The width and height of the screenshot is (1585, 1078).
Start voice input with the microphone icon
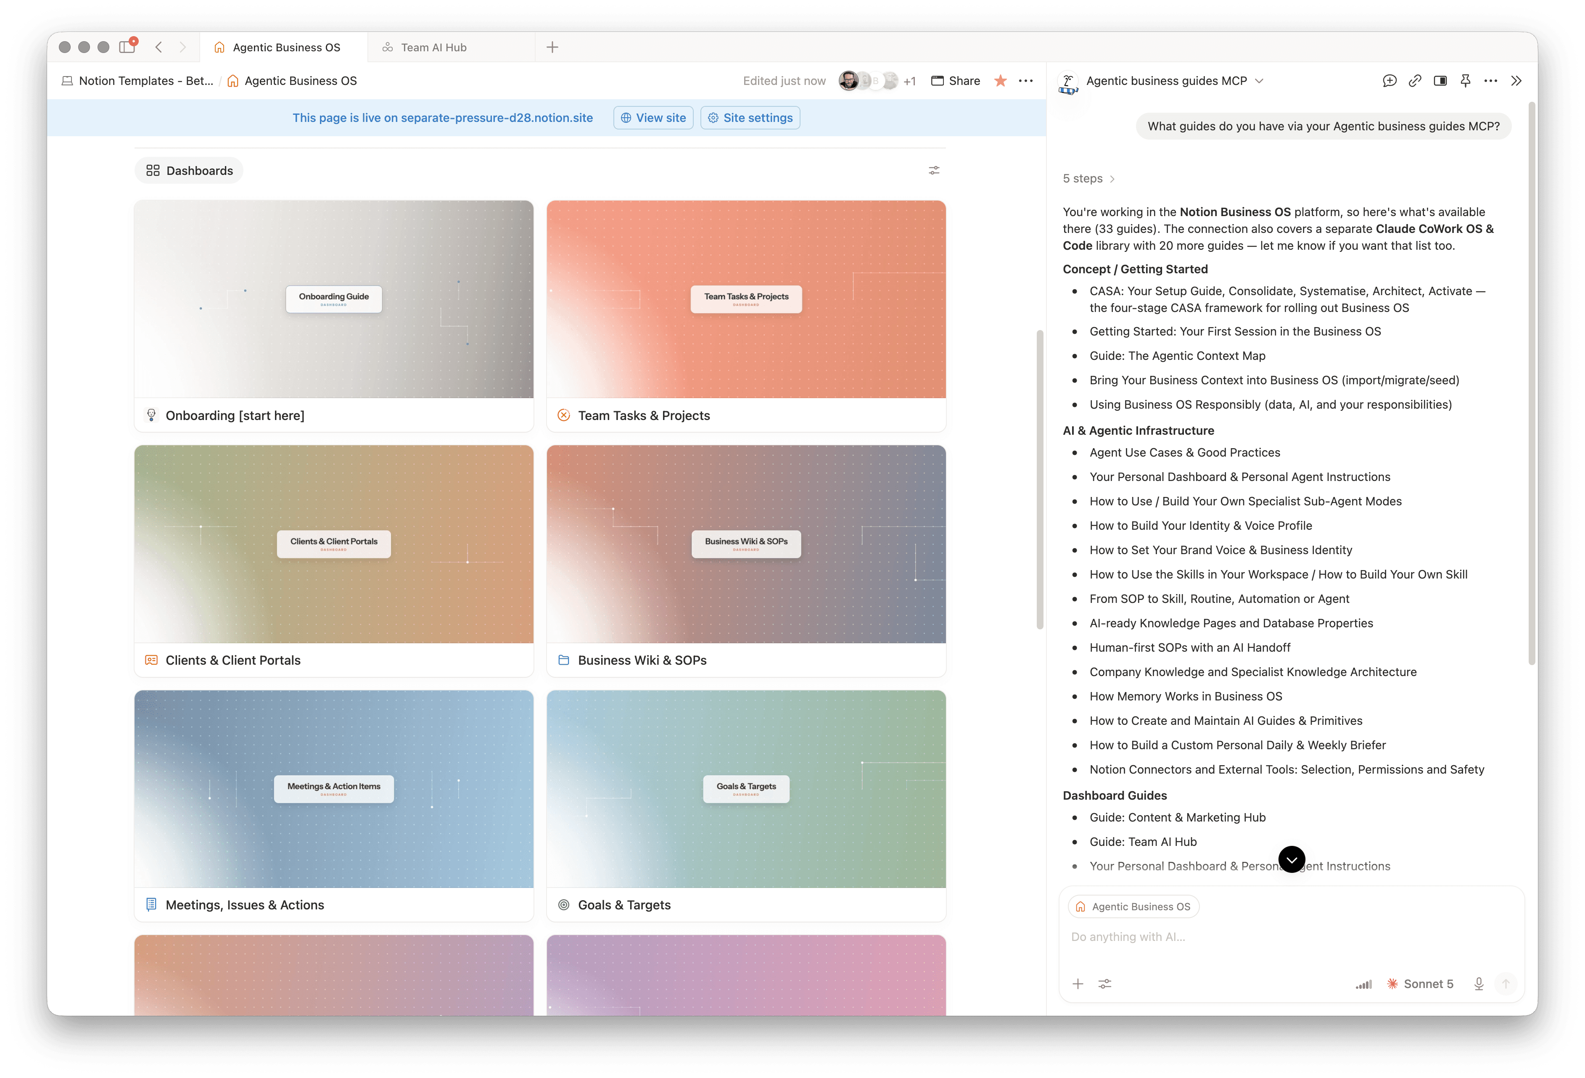1479,984
